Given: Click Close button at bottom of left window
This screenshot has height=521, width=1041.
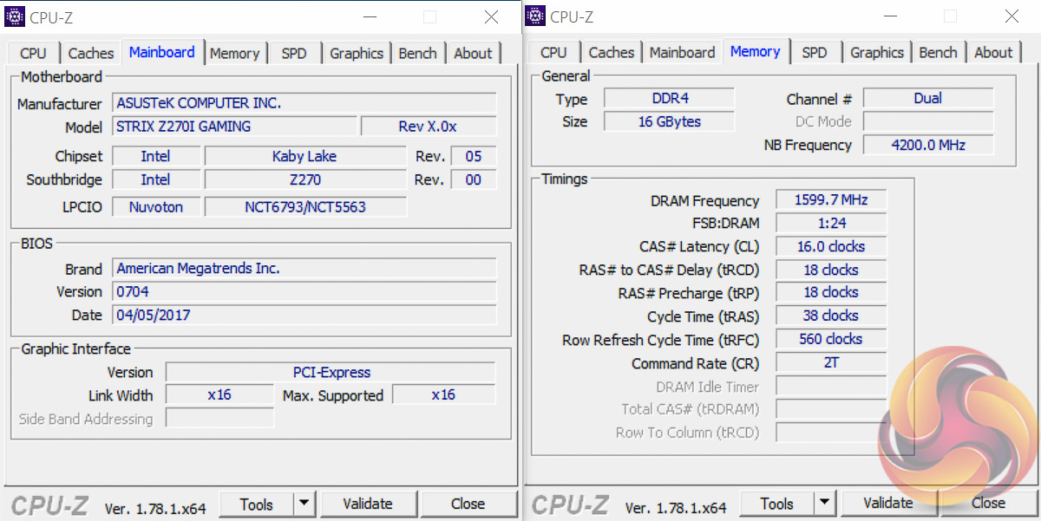Looking at the screenshot, I should point(468,504).
